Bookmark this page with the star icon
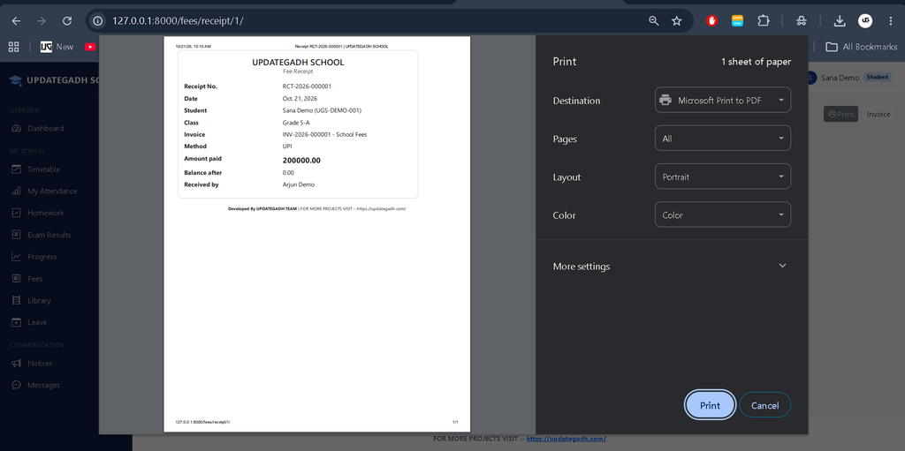Image resolution: width=905 pixels, height=451 pixels. 677,21
